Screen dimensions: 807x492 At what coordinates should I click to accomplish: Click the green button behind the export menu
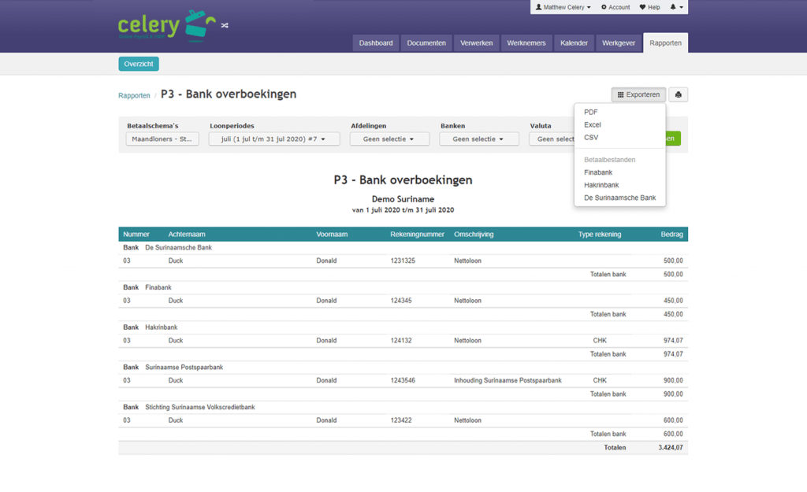673,139
